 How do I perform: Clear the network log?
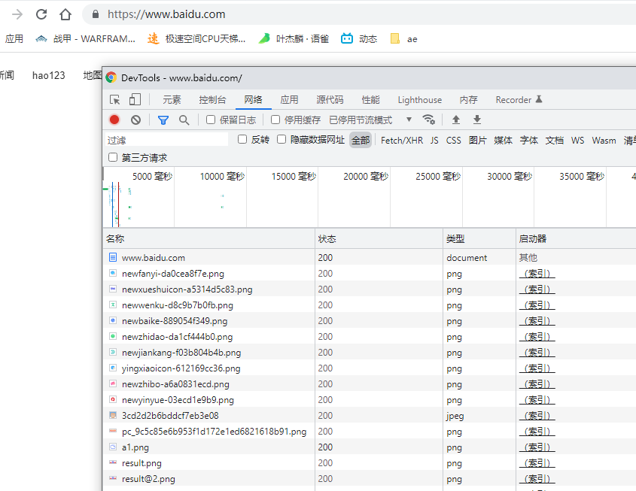pos(136,120)
